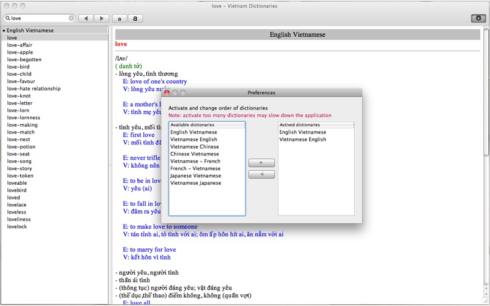Select 'Vietnamese English' in Actived dictionaries

click(x=303, y=140)
